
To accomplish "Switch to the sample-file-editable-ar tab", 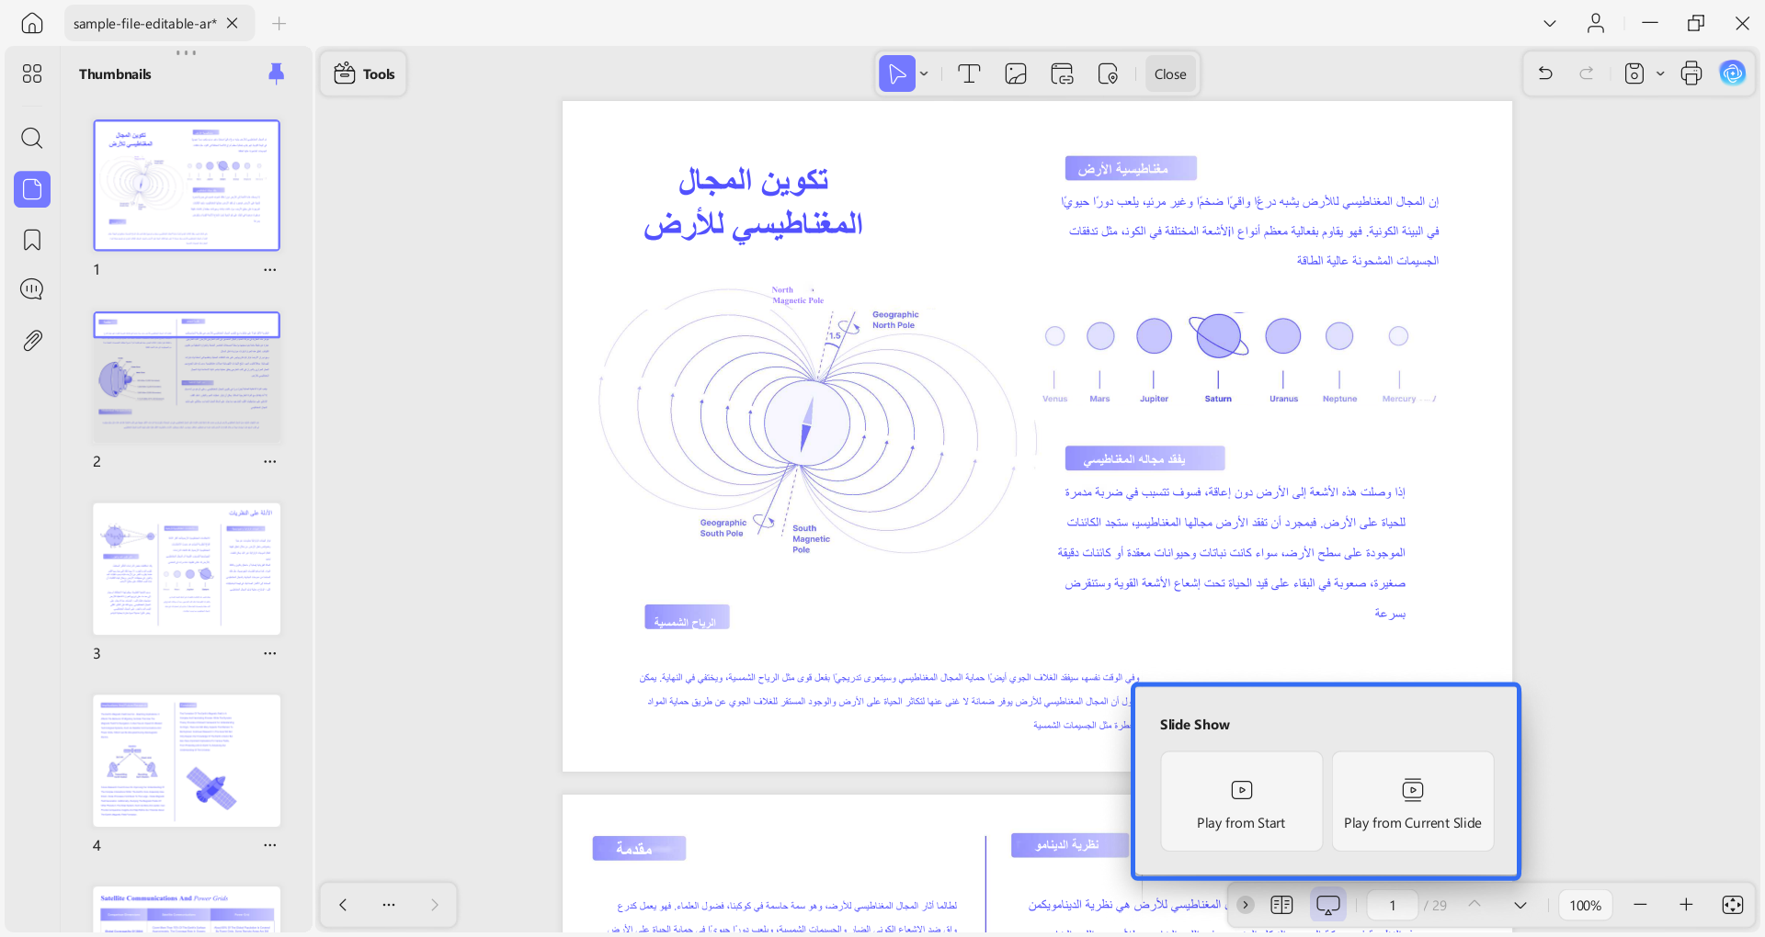I will click(x=145, y=23).
